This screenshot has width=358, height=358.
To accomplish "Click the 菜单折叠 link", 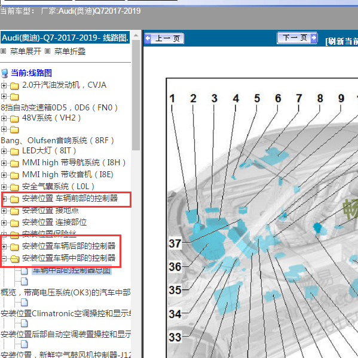I will point(70,51).
